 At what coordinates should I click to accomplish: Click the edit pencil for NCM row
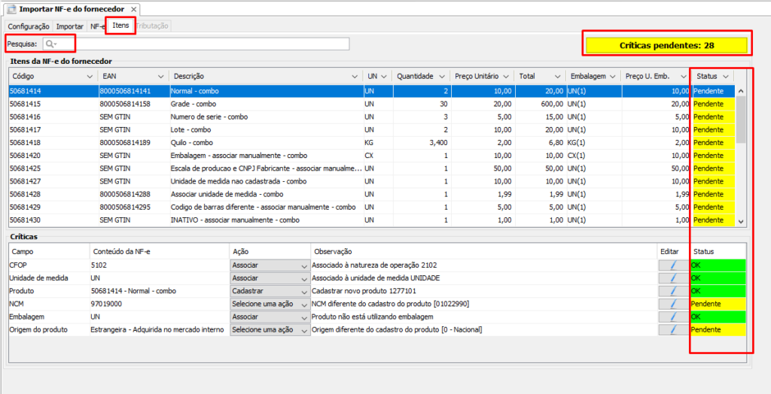(x=673, y=304)
